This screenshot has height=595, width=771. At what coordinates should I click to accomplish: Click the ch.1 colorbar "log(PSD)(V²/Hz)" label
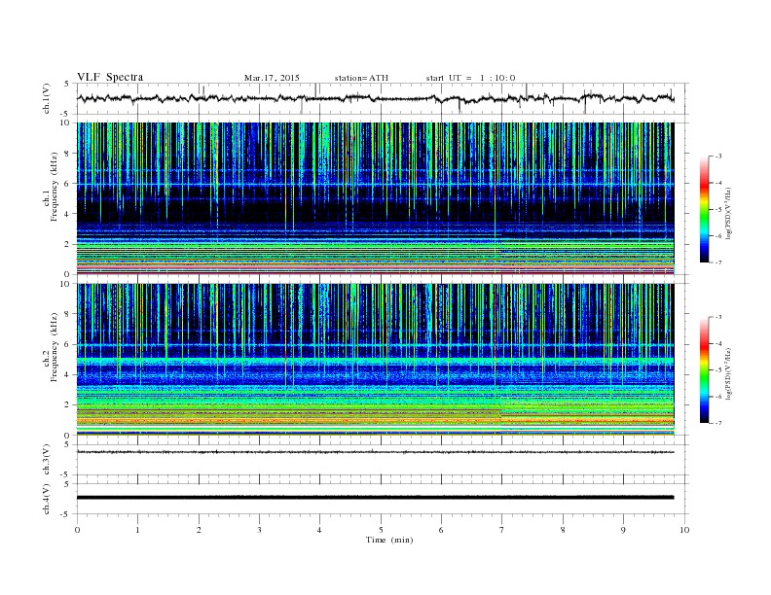729,213
